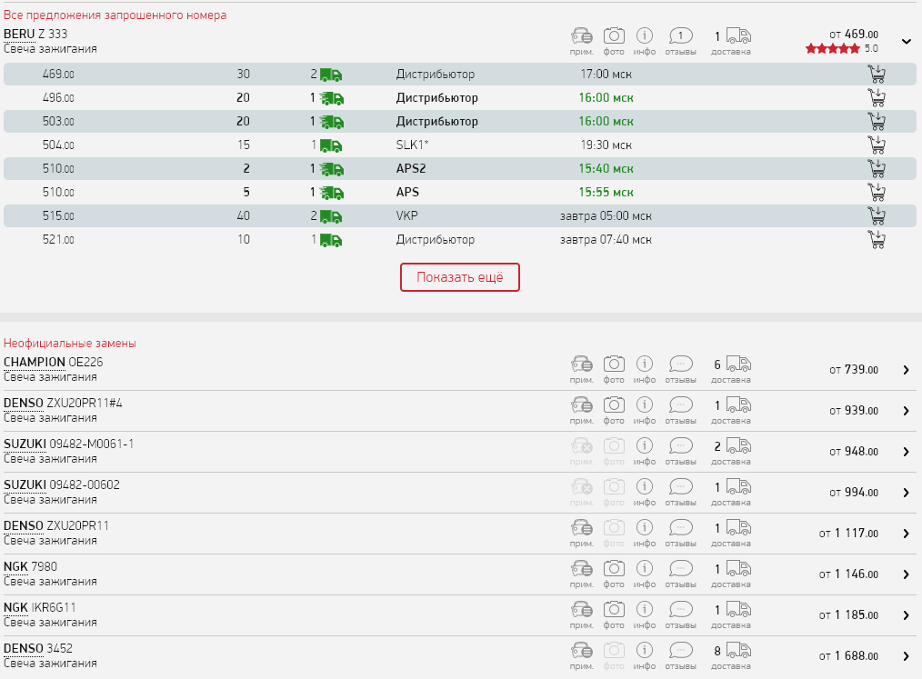The image size is (922, 679).
Task: Open reviews for BERU Z 333
Action: [680, 41]
